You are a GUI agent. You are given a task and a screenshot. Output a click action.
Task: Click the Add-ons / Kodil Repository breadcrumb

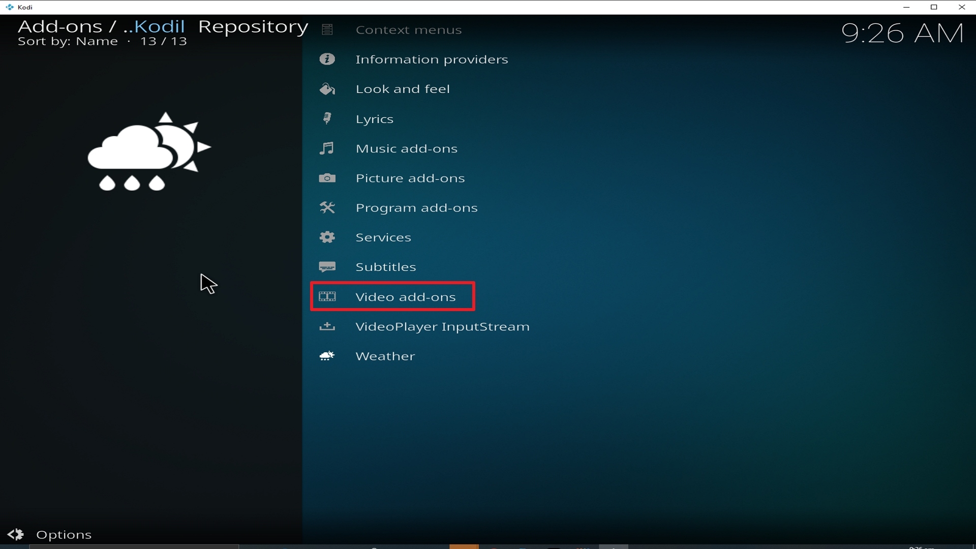tap(163, 26)
